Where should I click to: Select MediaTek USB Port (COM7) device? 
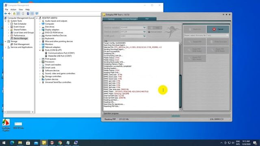click(x=60, y=56)
